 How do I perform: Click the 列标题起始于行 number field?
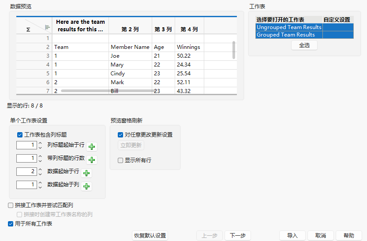(26, 145)
